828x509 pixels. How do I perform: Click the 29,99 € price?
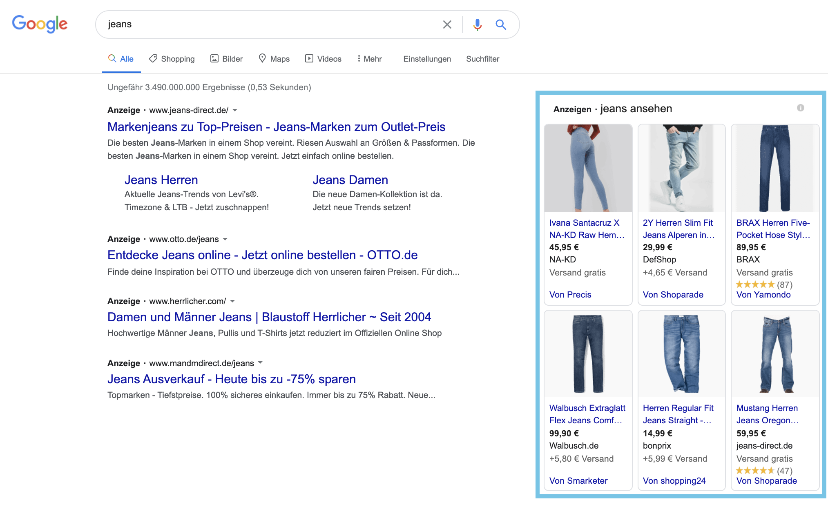pyautogui.click(x=658, y=247)
